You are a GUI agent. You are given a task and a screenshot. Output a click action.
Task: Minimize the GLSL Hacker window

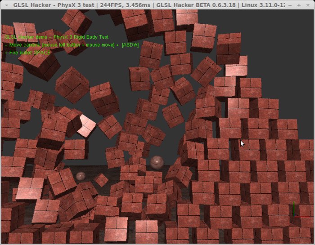[290, 5]
